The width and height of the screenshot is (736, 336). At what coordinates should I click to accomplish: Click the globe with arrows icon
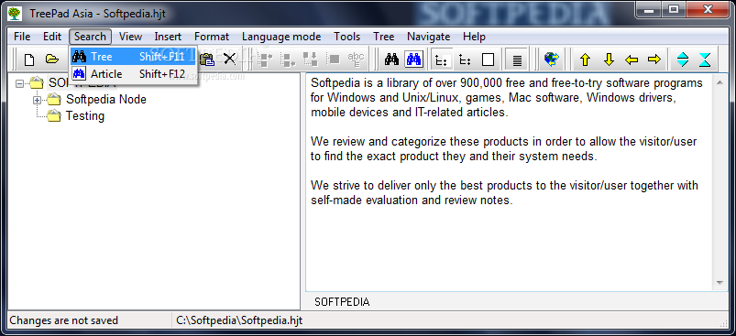click(552, 60)
